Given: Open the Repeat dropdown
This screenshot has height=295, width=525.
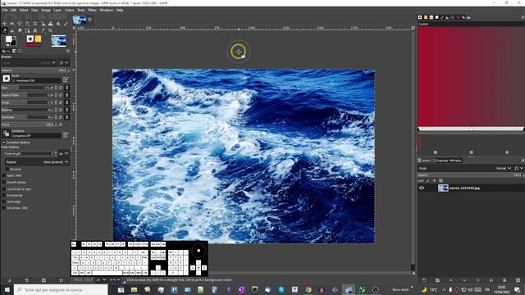Looking at the screenshot, I should (x=37, y=162).
